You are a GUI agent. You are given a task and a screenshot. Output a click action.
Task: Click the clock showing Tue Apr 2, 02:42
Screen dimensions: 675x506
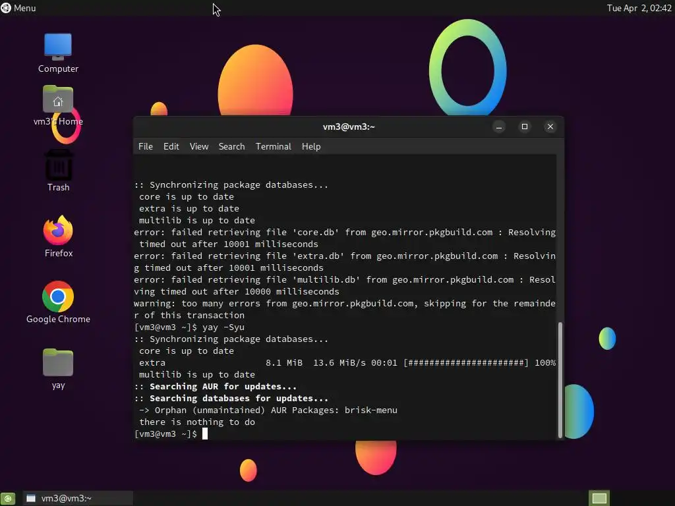(639, 8)
